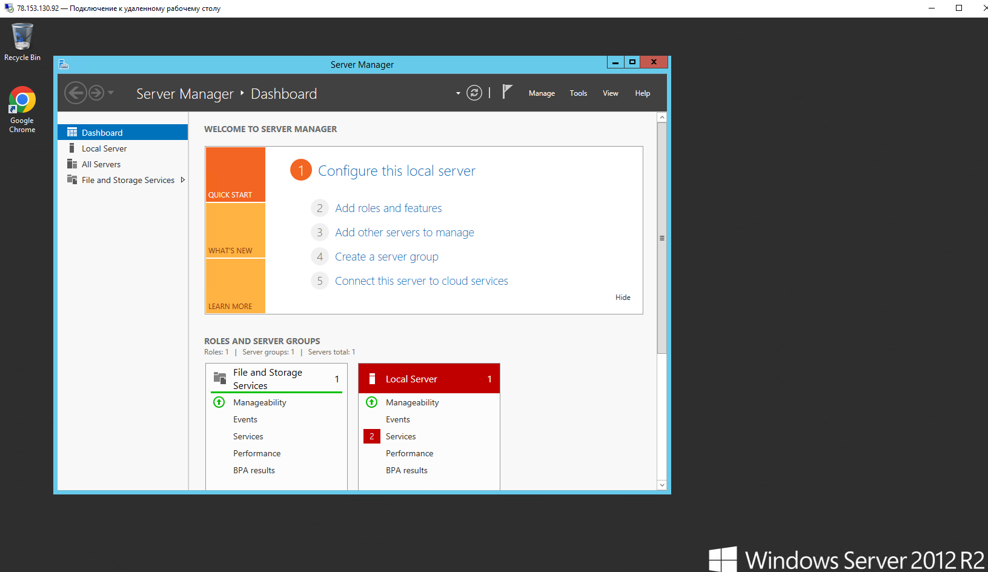Open the Manage menu
988x572 pixels.
coord(542,93)
